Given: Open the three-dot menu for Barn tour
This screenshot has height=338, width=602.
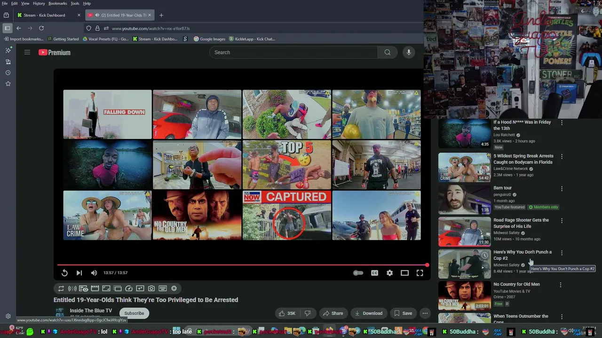Looking at the screenshot, I should pyautogui.click(x=562, y=189).
